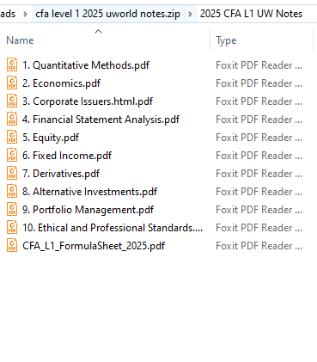The image size is (317, 362).
Task: Select file name 2. Economics.pdf
Action: (61, 83)
